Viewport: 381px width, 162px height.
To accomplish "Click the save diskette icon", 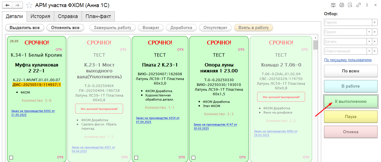I will pyautogui.click(x=333, y=5).
